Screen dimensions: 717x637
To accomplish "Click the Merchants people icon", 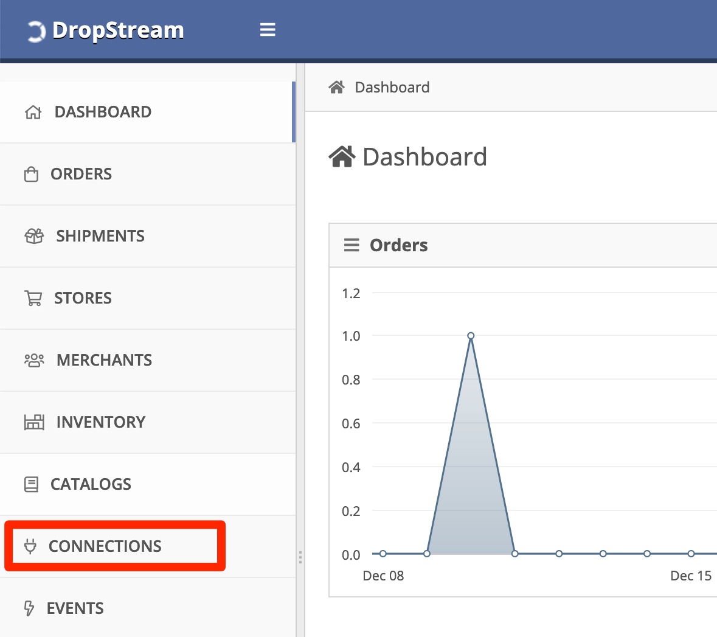I will 34,360.
